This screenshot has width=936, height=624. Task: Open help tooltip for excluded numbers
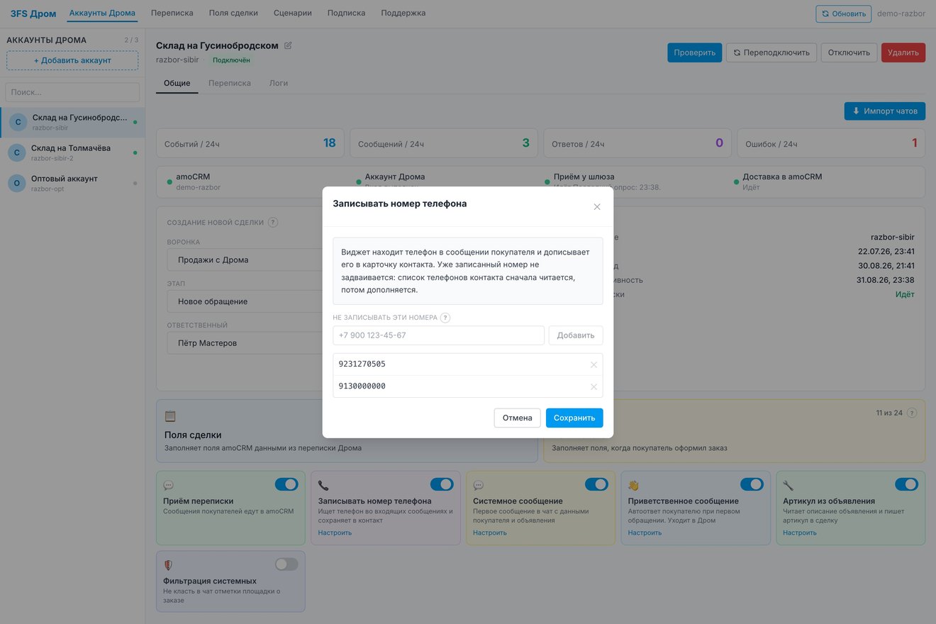(x=445, y=318)
